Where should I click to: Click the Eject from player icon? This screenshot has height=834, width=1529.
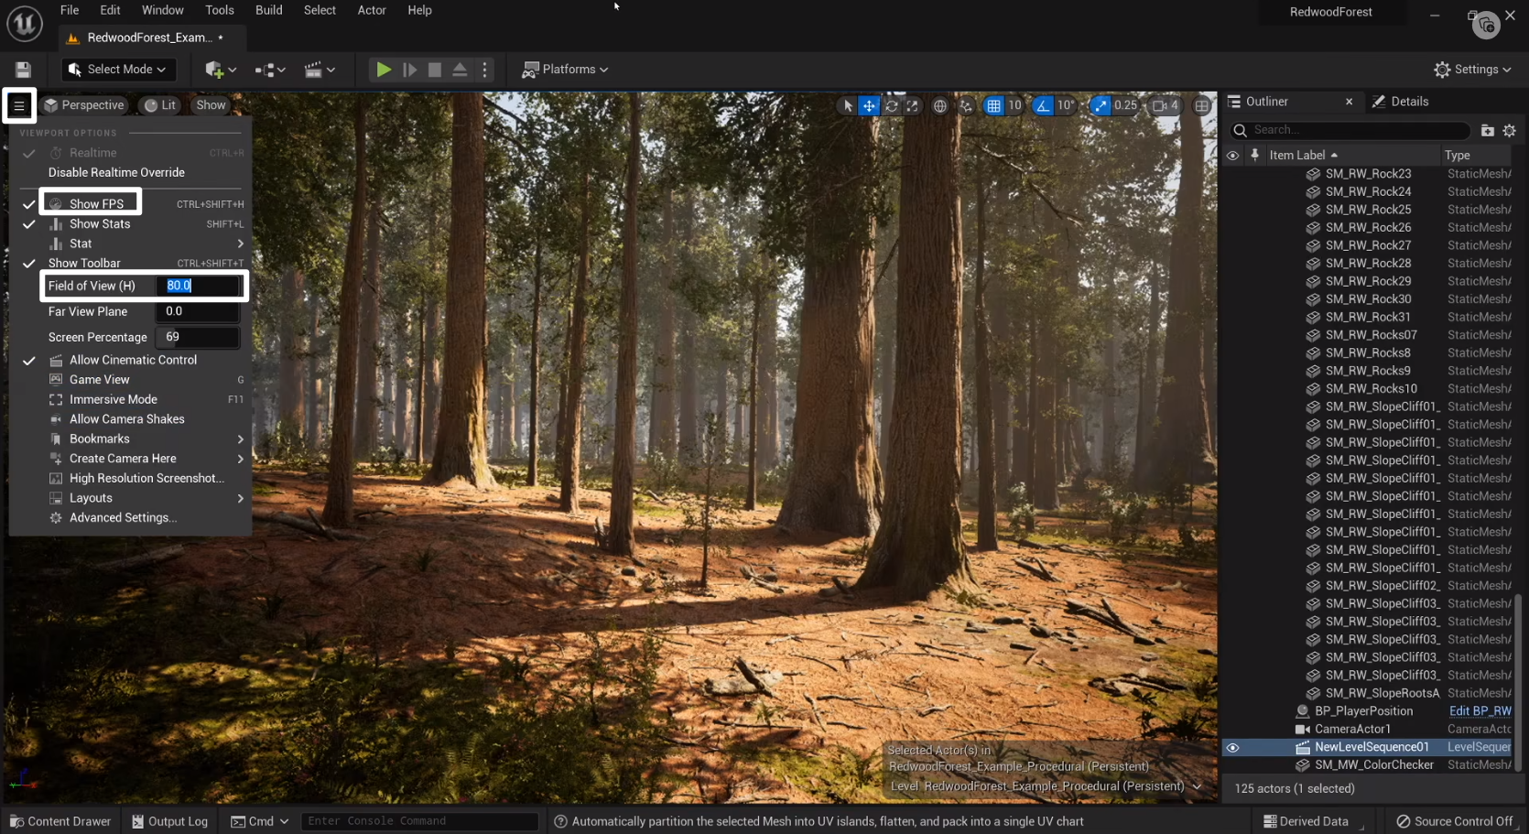click(x=460, y=70)
